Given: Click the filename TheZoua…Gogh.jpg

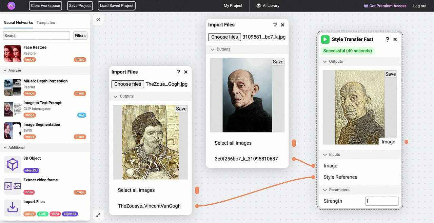Looking at the screenshot, I should (166, 84).
